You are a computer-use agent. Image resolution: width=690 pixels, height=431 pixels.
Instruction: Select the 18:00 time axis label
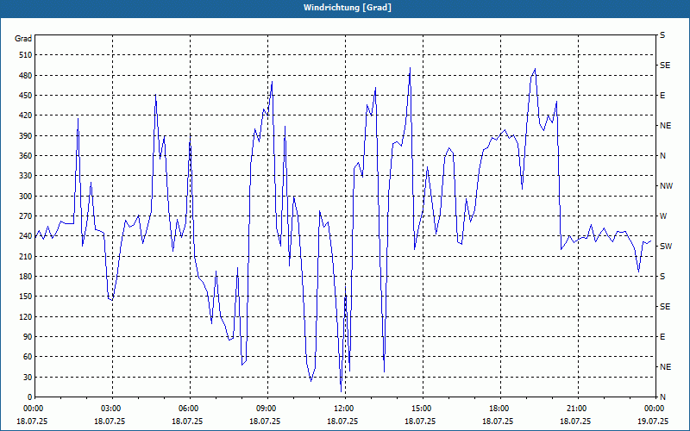(x=498, y=409)
